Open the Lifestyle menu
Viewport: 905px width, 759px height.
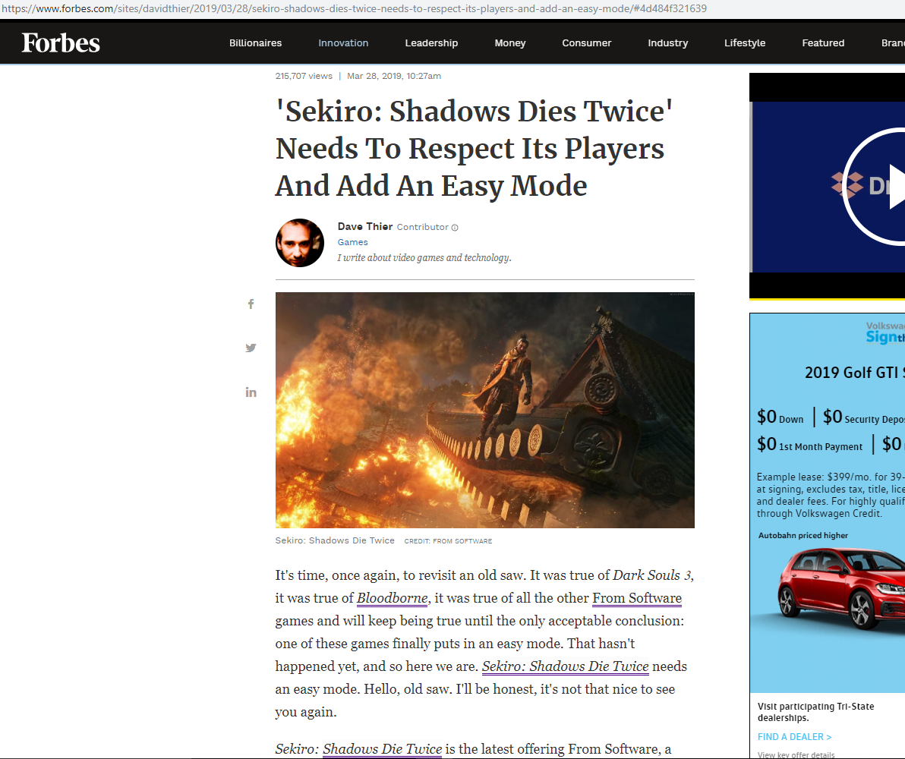point(745,43)
